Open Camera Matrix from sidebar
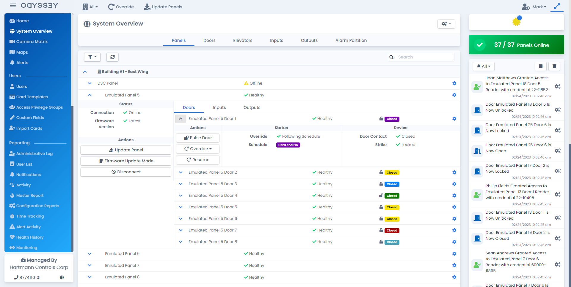The height and width of the screenshot is (287, 571). 32,42
